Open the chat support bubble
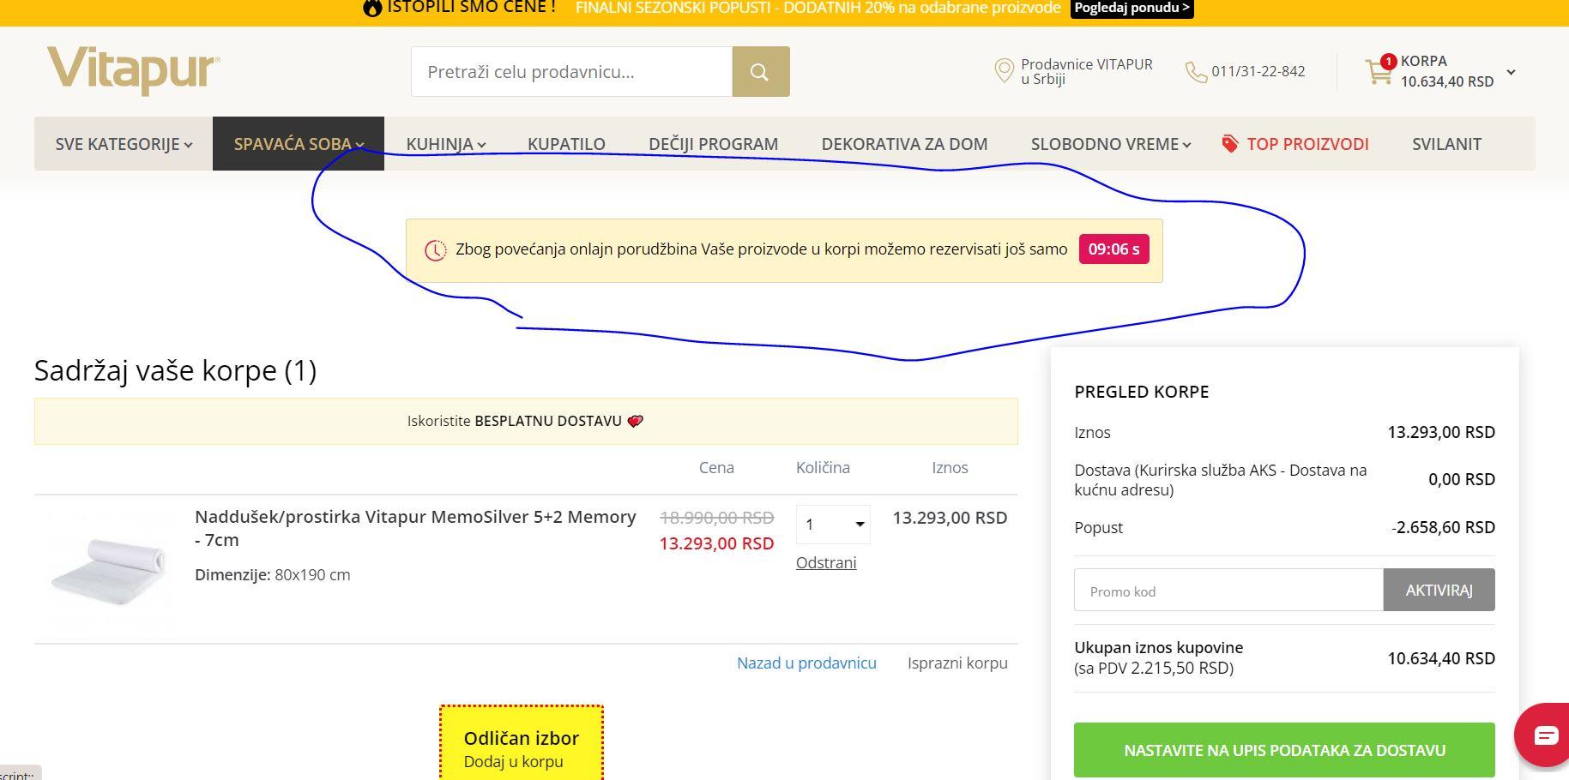The width and height of the screenshot is (1569, 780). click(x=1545, y=735)
